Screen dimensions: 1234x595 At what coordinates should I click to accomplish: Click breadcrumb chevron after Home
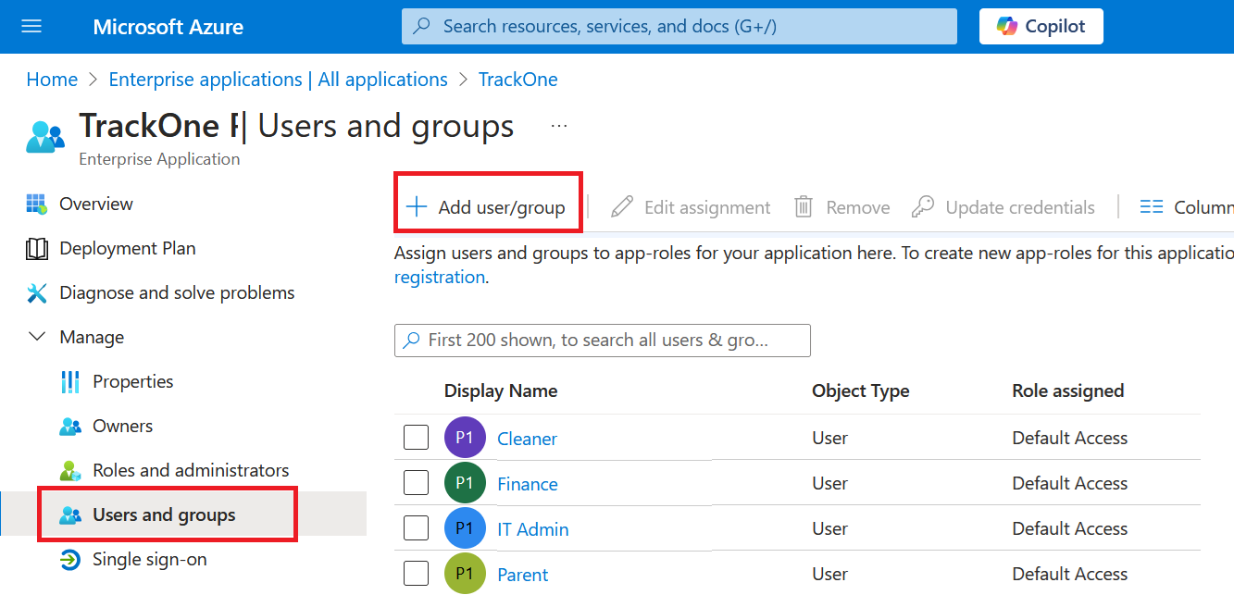[x=93, y=81]
